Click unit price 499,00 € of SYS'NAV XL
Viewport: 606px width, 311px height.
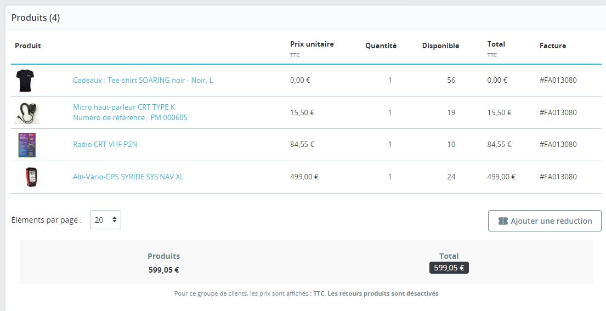coord(304,177)
